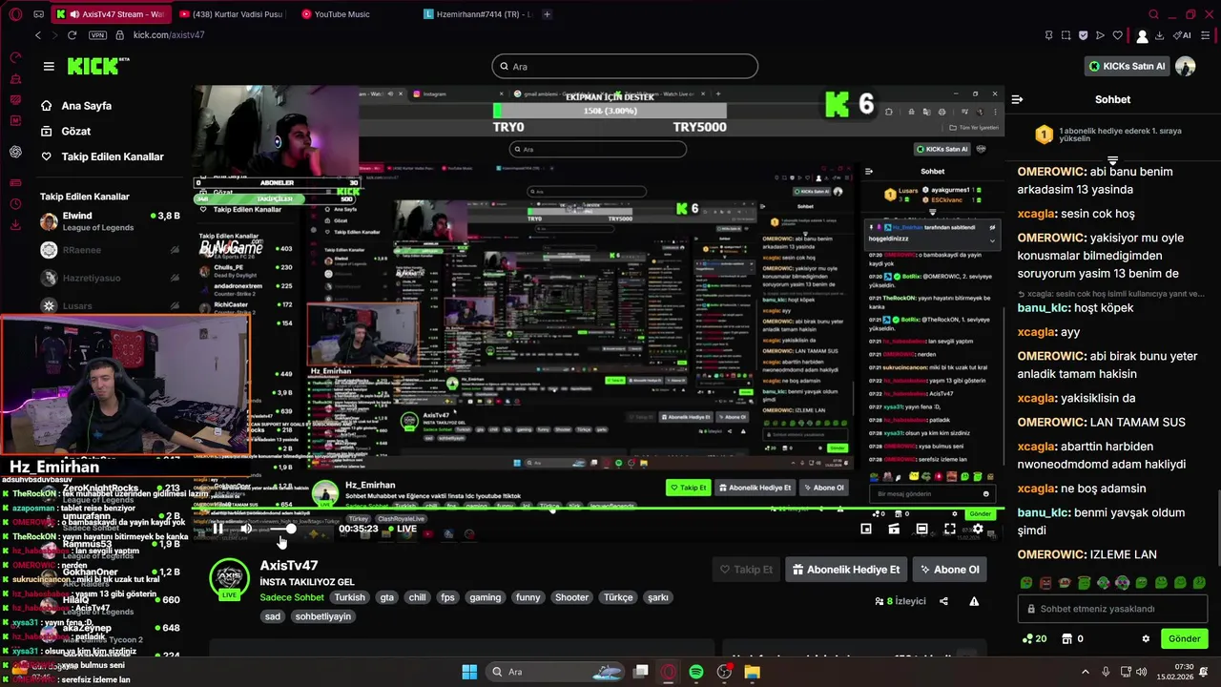Toggle theater mode in the player
The height and width of the screenshot is (687, 1221).
(921, 529)
